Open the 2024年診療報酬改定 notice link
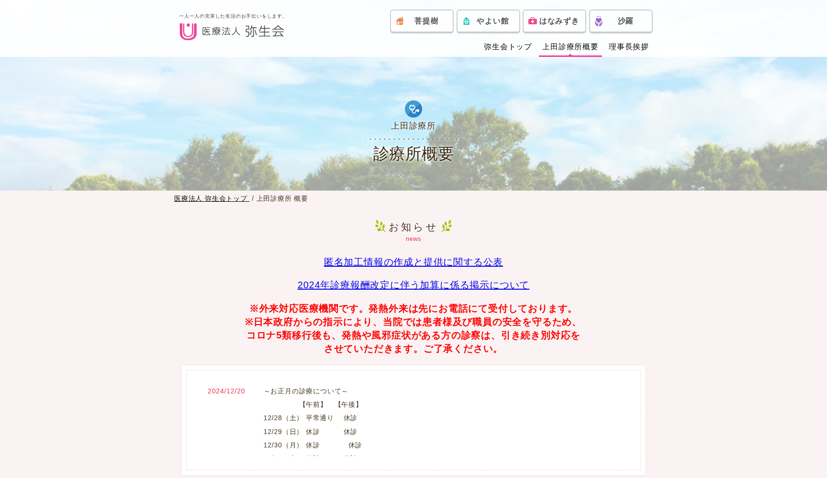 point(413,285)
